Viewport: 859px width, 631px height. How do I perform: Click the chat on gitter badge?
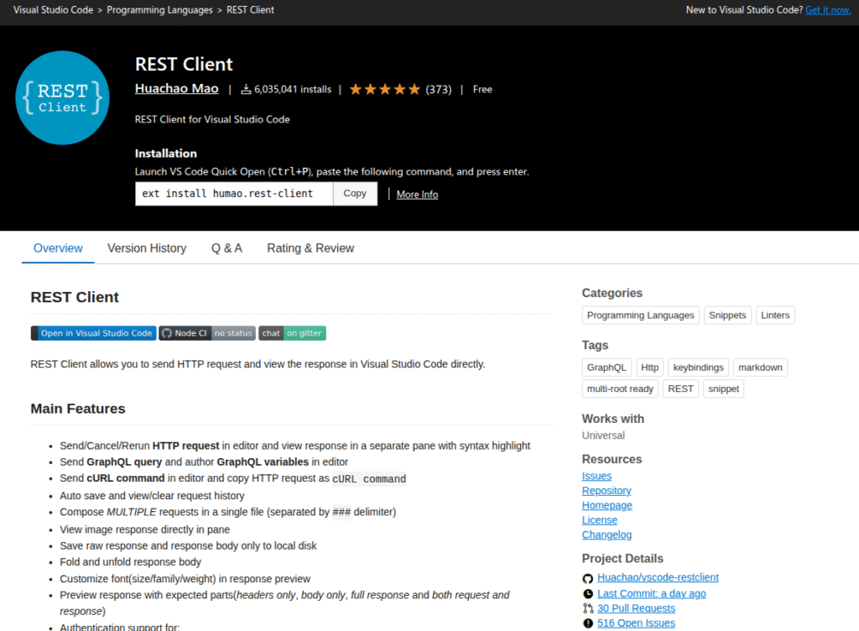293,333
